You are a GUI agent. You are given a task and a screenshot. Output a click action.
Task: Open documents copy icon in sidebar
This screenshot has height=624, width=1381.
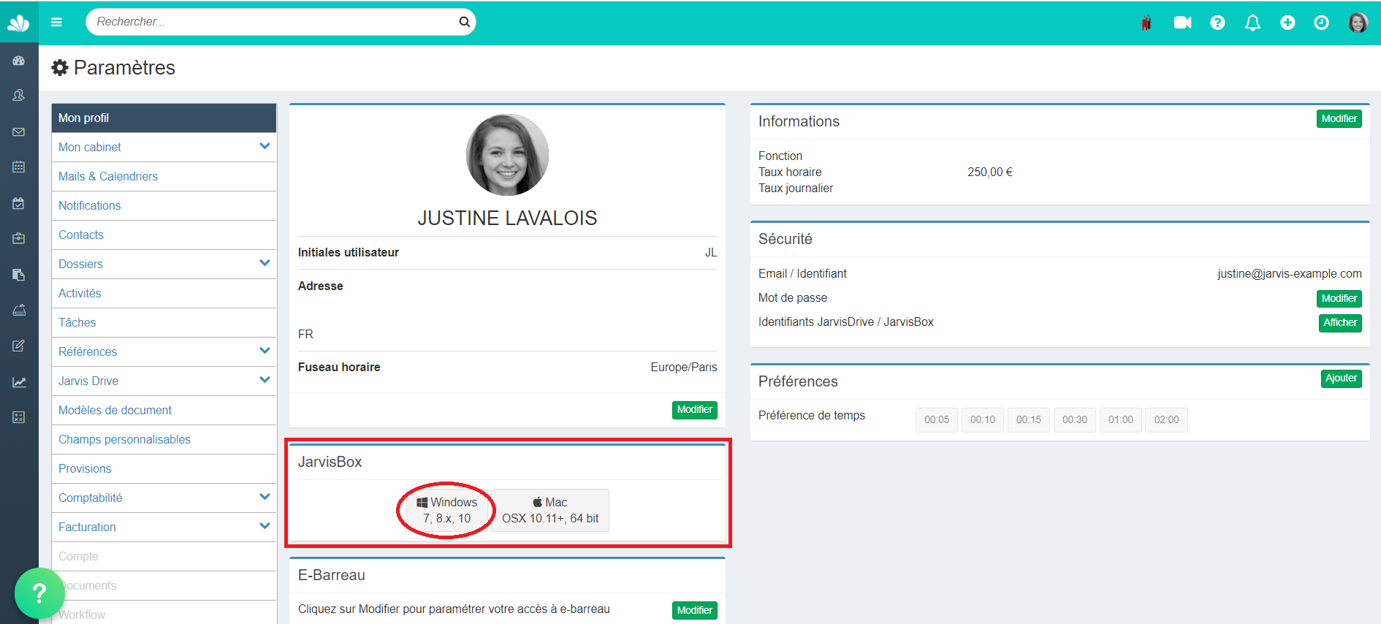pyautogui.click(x=19, y=275)
